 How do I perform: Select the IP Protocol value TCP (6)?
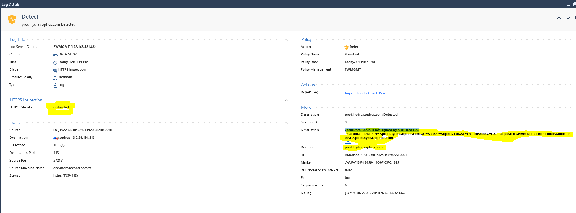tap(59, 145)
